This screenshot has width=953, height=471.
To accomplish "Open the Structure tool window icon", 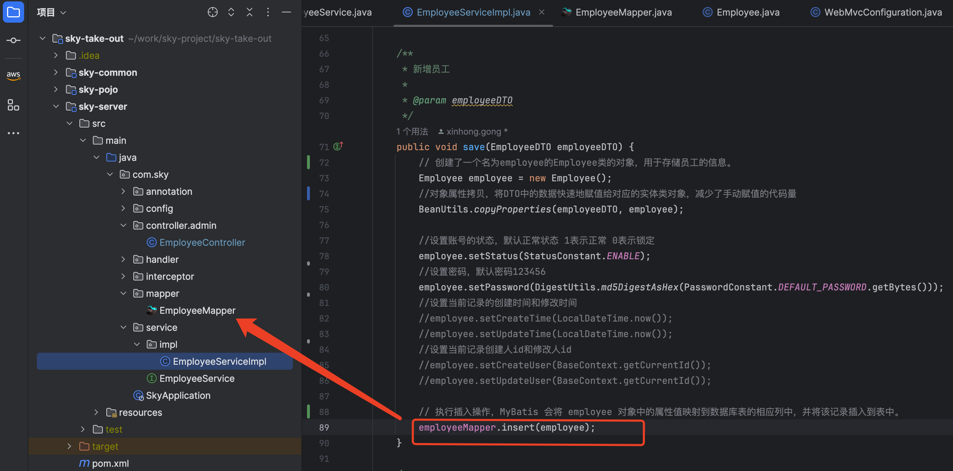I will (x=13, y=105).
